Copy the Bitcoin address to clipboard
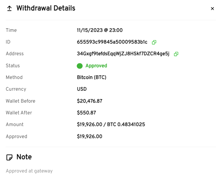 click(x=176, y=54)
